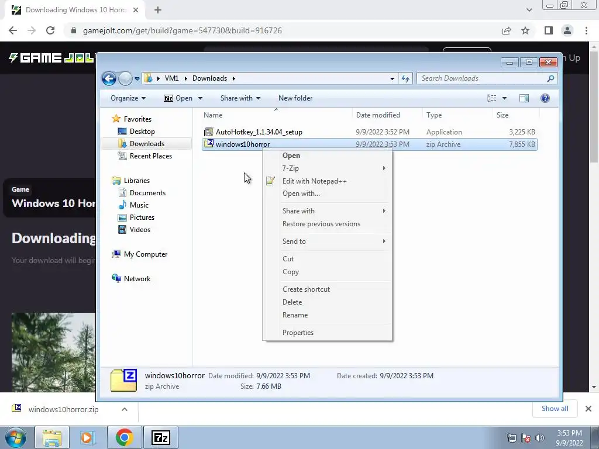Open recent locations dropdown beside forward arrow
Image resolution: width=599 pixels, height=449 pixels.
[137, 79]
